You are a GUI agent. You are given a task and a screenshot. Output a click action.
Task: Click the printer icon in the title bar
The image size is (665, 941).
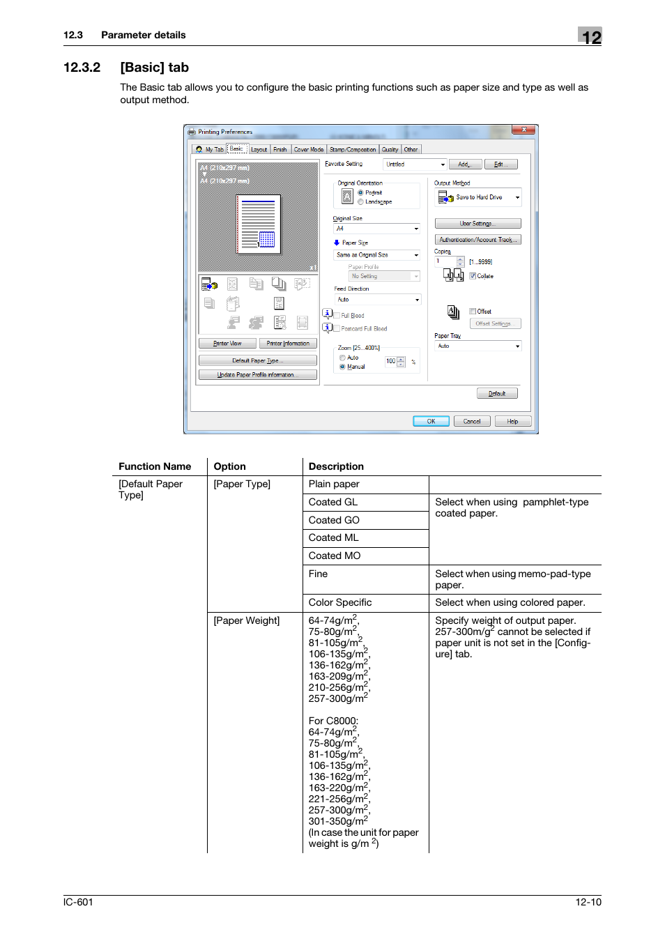pos(192,131)
